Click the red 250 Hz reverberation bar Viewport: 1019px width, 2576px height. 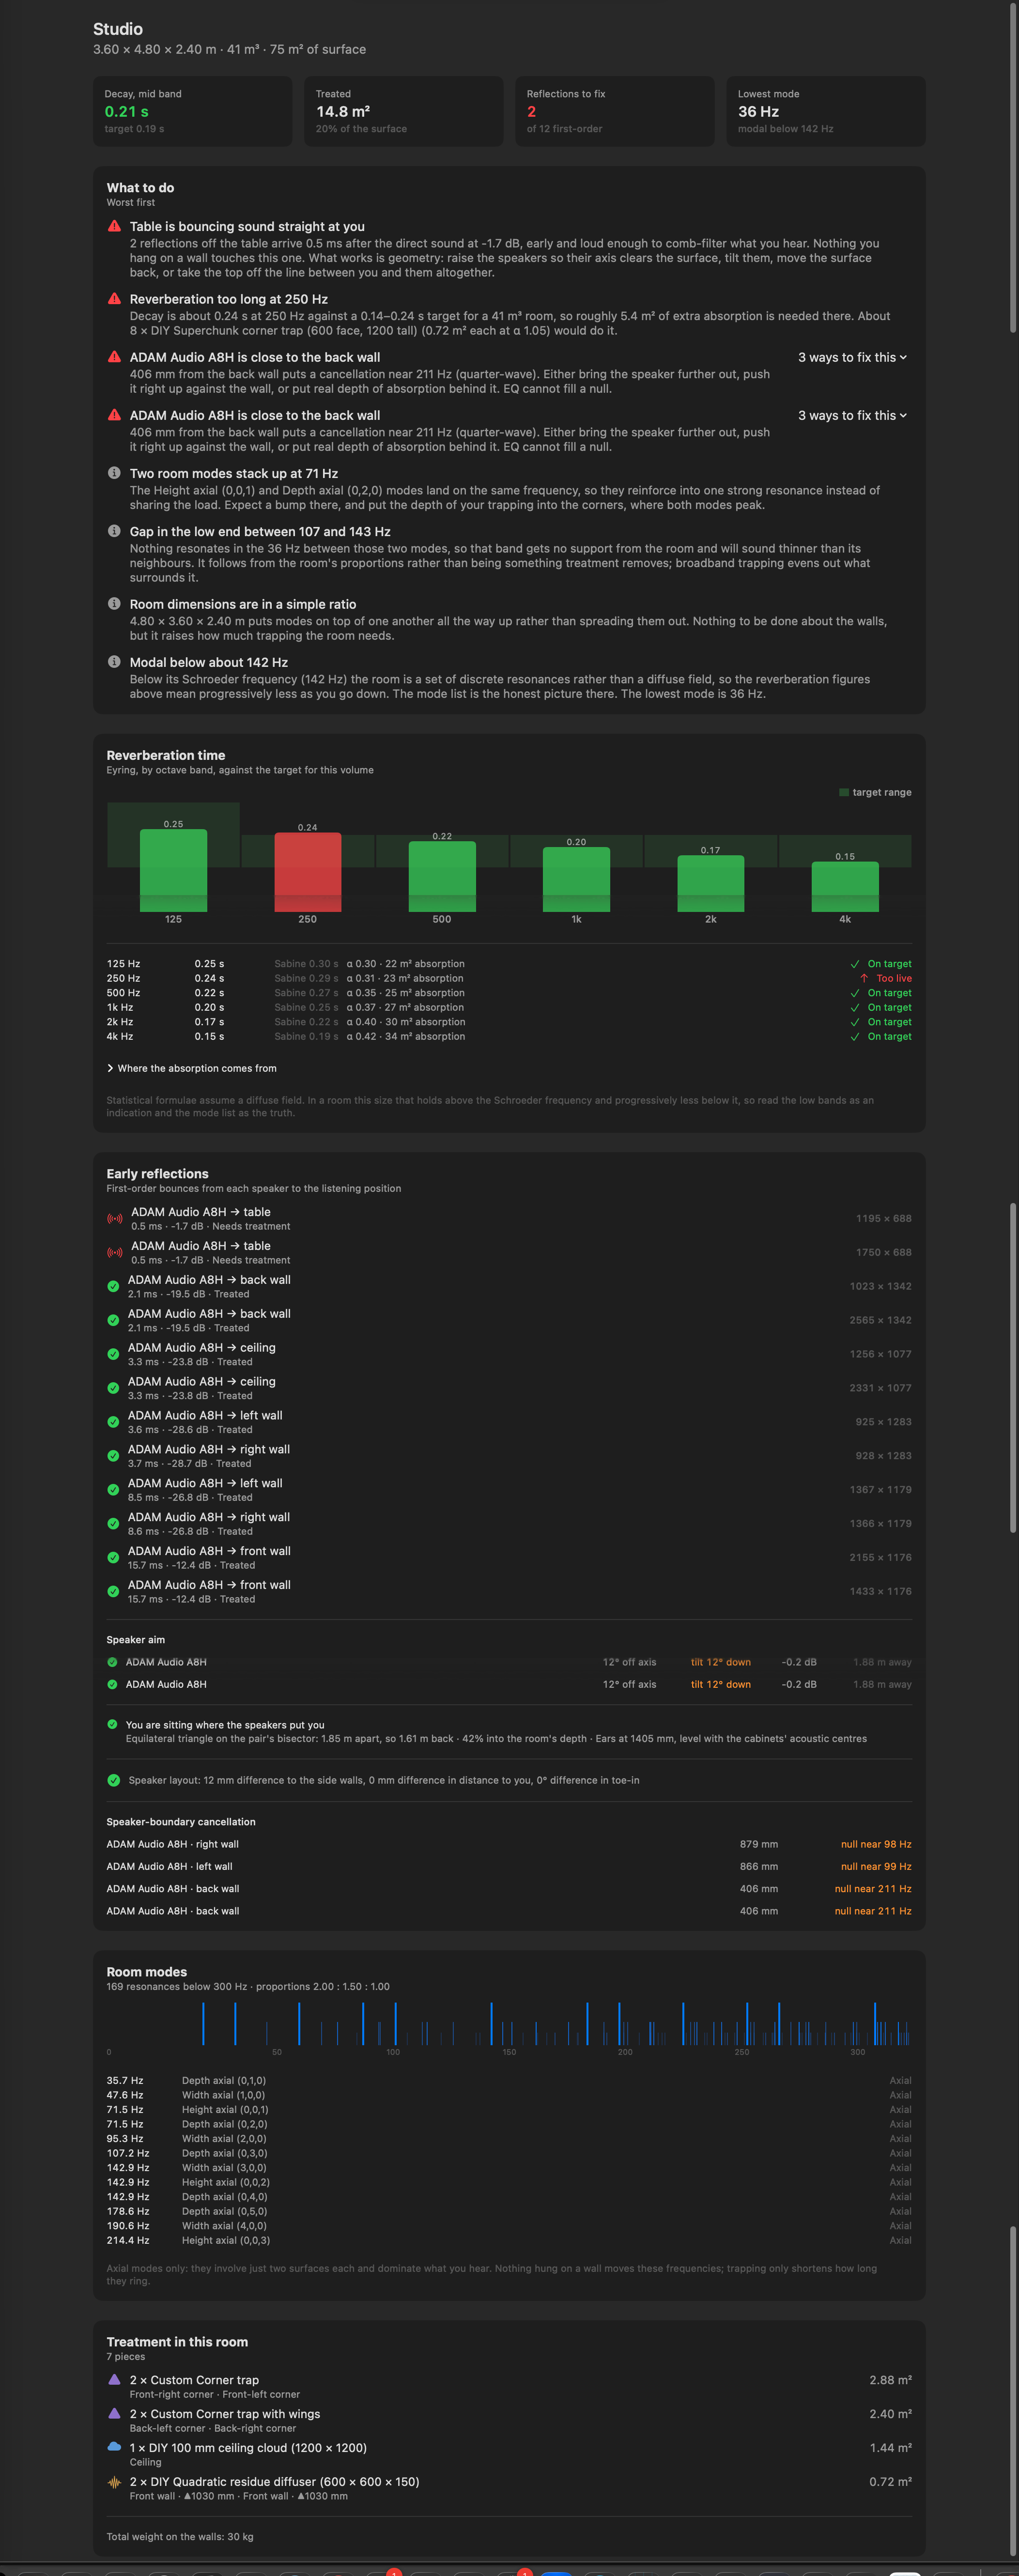(x=308, y=872)
